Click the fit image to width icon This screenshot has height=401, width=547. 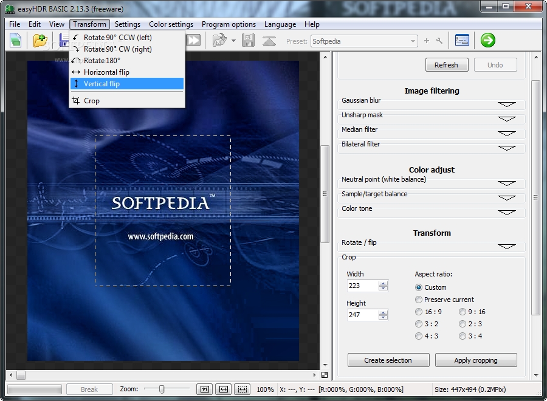pos(224,389)
